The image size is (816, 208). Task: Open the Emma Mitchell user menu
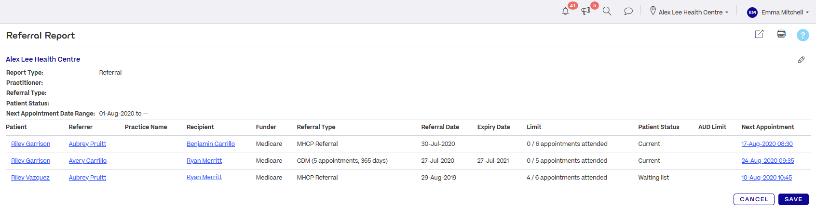tap(785, 12)
